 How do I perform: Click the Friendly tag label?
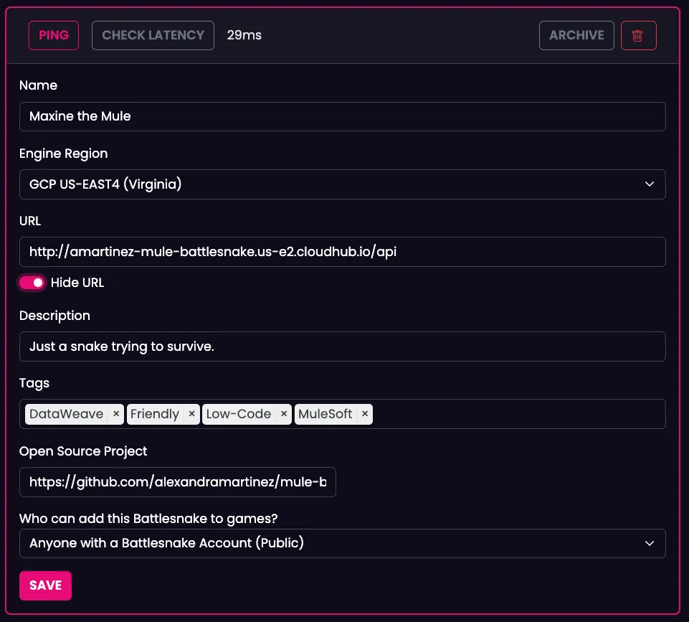(155, 414)
